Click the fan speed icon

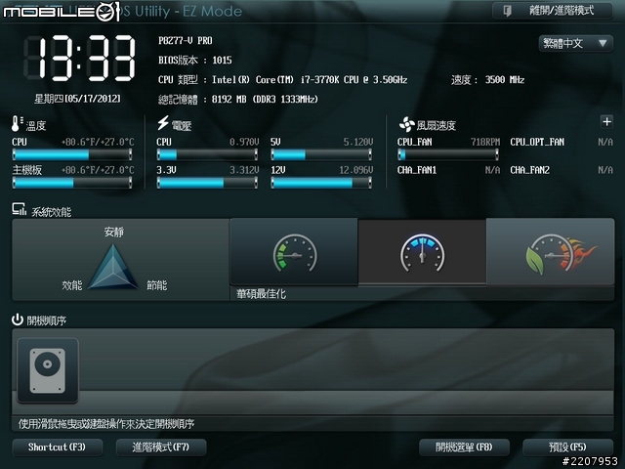coord(406,124)
